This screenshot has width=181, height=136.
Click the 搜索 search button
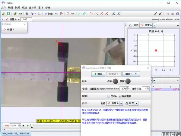click(x=98, y=74)
